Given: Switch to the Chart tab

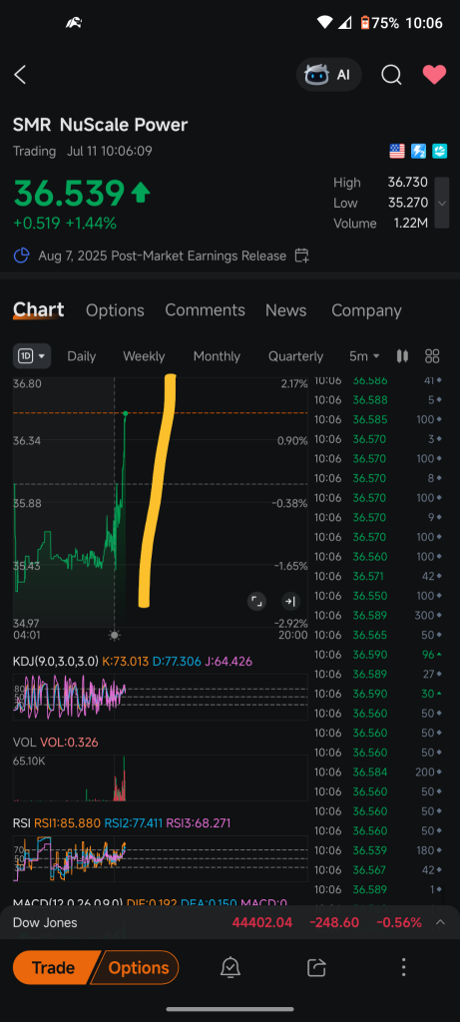Looking at the screenshot, I should tap(39, 310).
